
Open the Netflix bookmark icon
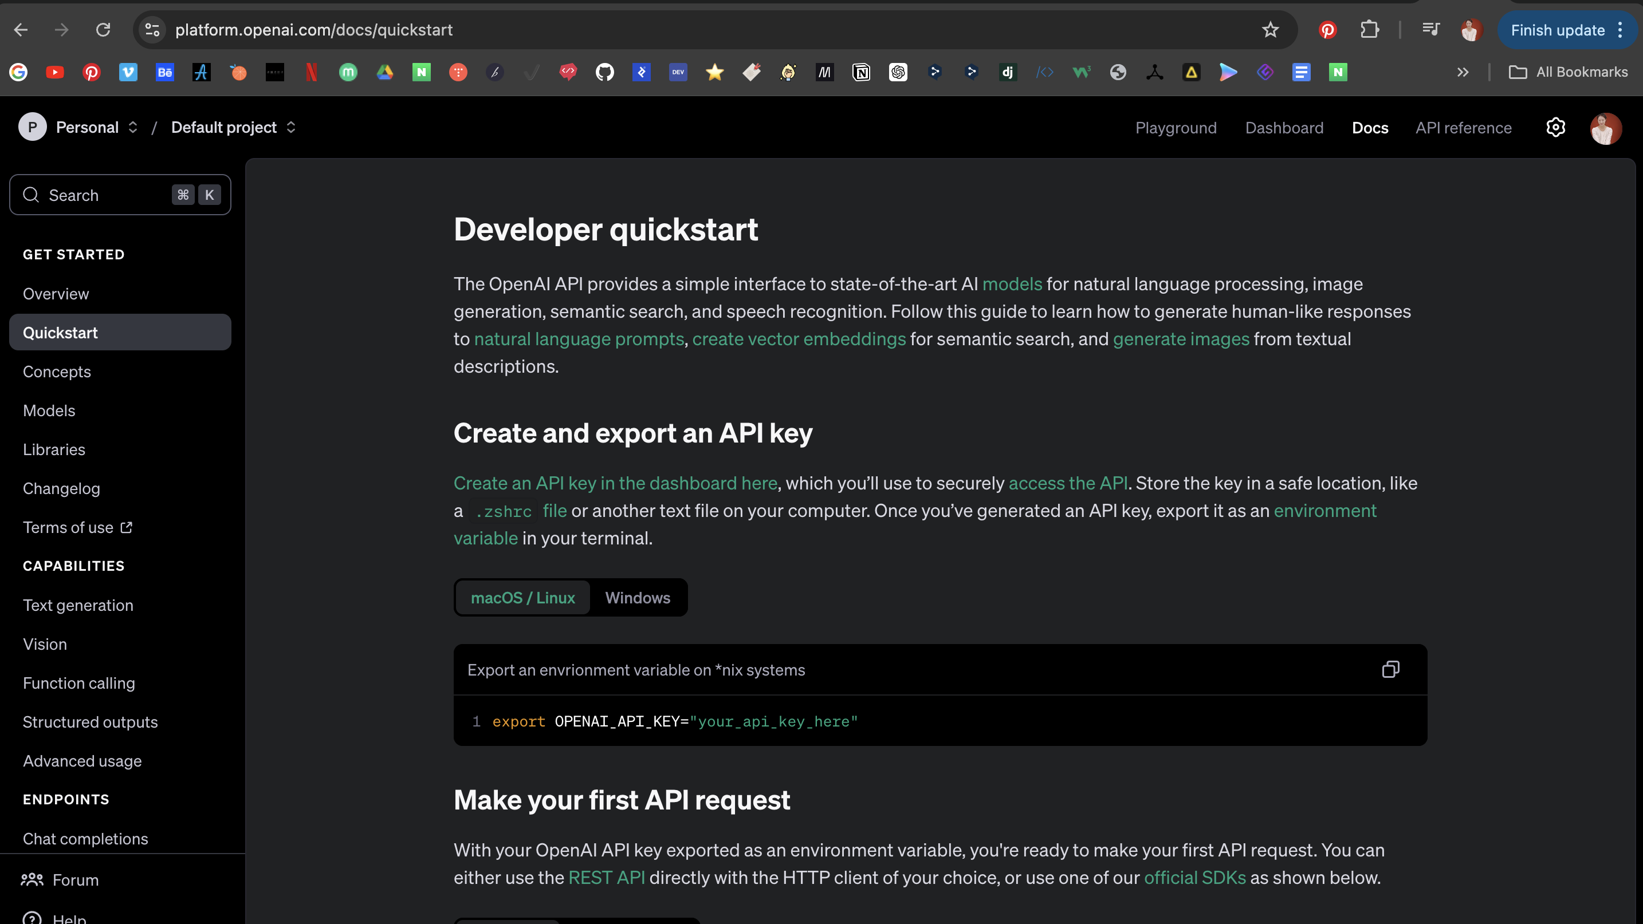click(x=311, y=72)
